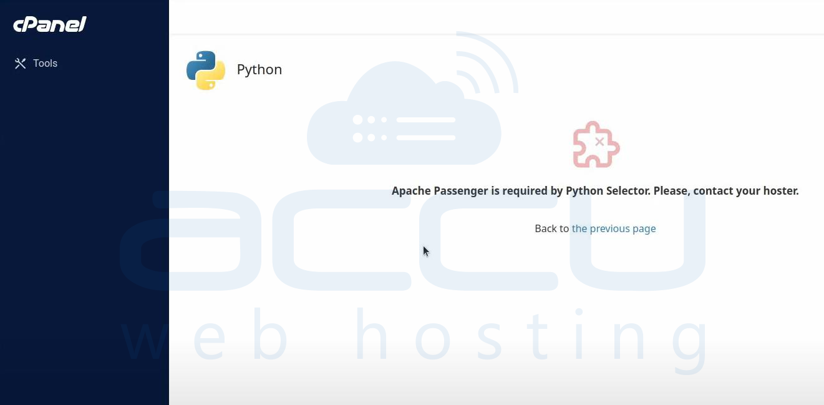Go back via 'the previous page' link

tap(614, 228)
